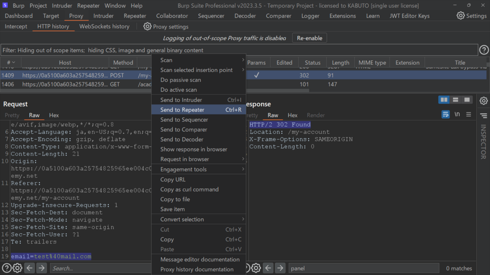Choose Copy as curl command
Screen dimensions: 490x275
click(198, 189)
